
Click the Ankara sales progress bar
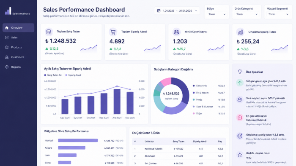[72, 148]
